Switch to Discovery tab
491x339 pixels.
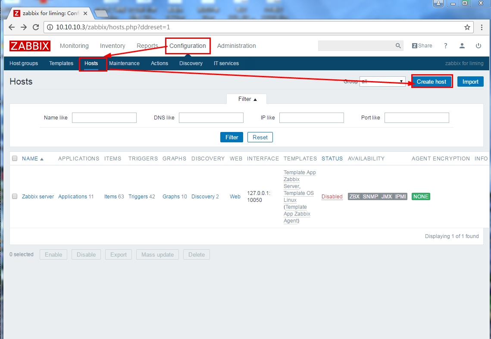point(191,63)
